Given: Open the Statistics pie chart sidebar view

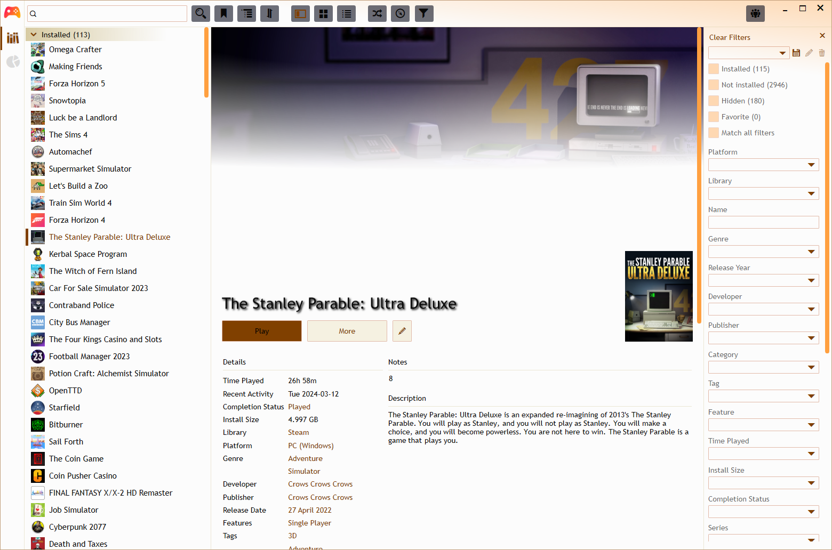Looking at the screenshot, I should pos(13,62).
